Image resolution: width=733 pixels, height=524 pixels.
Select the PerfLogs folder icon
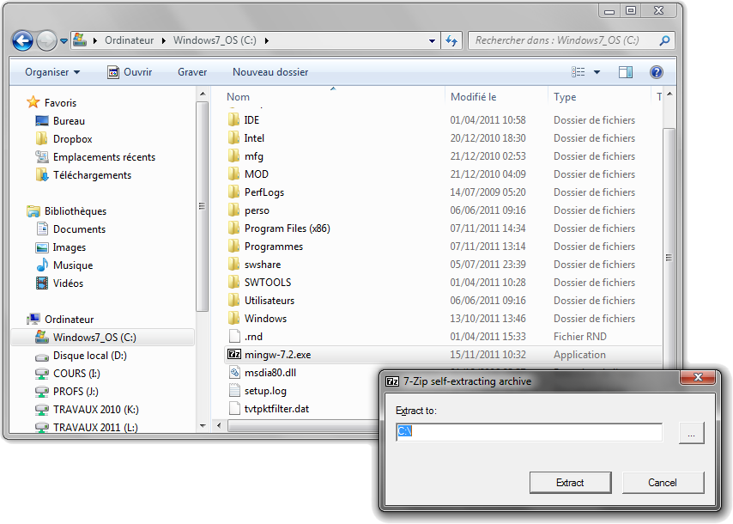pyautogui.click(x=233, y=192)
